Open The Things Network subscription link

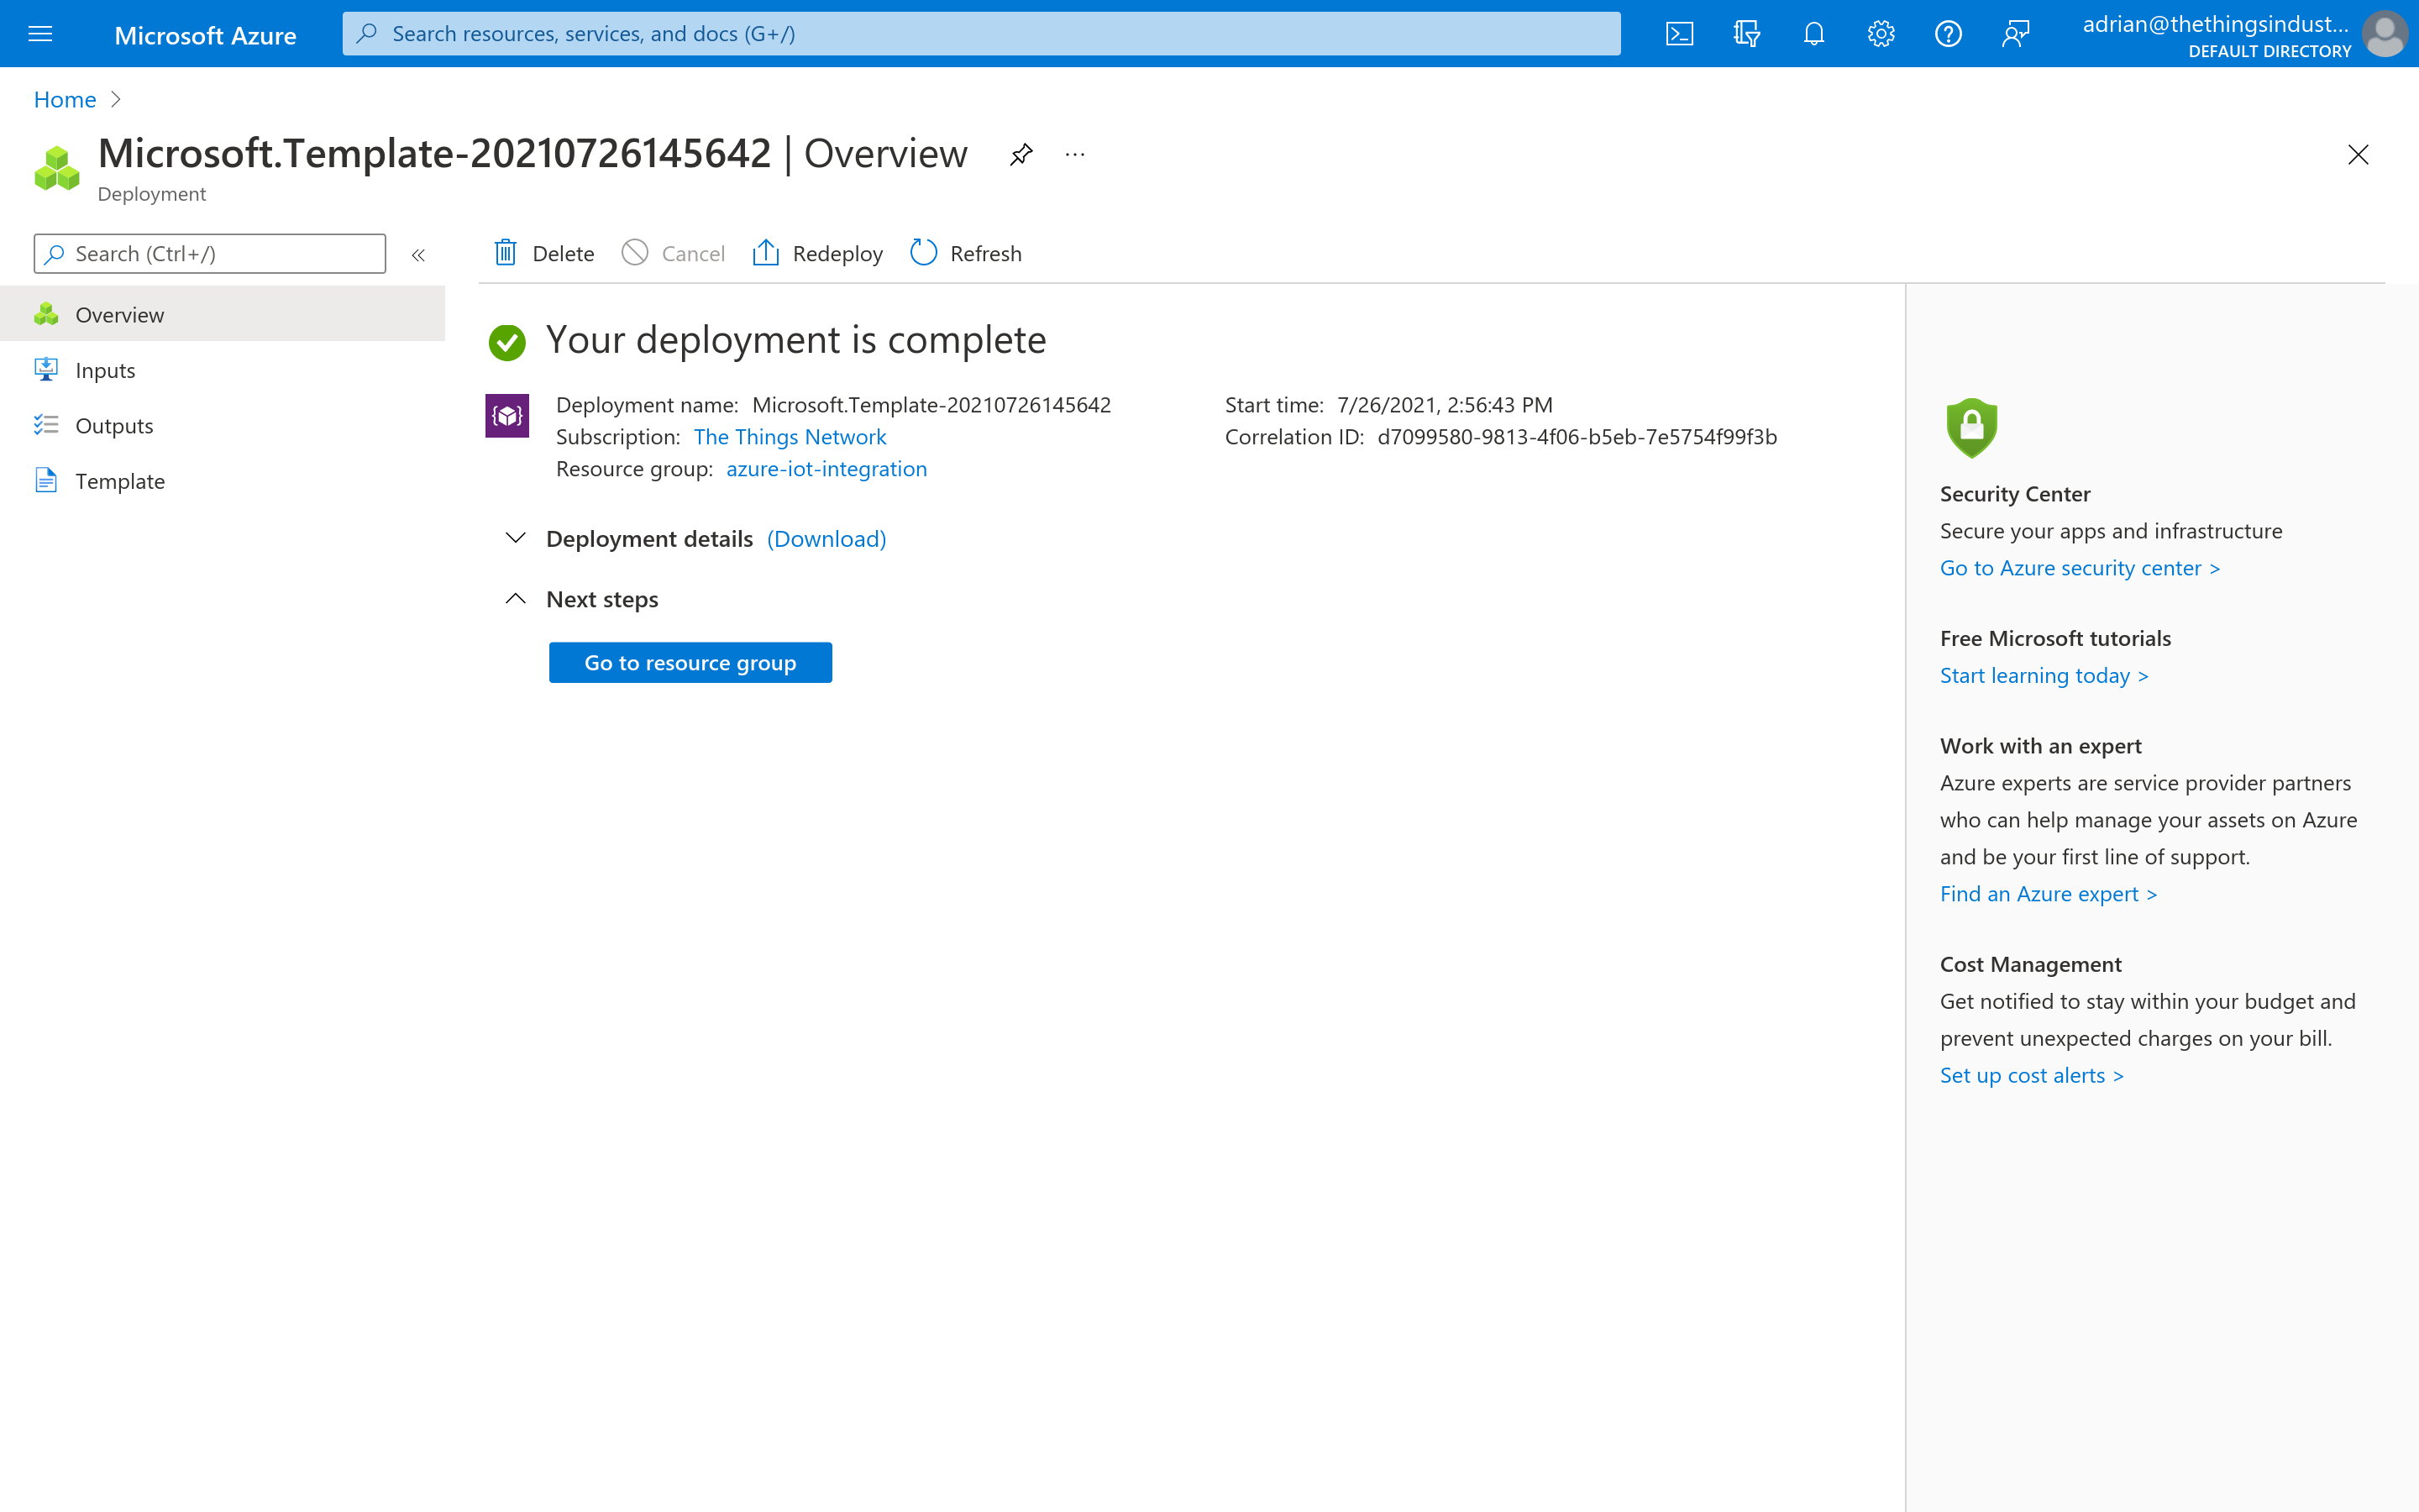point(787,435)
